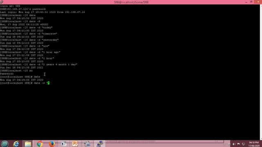This screenshot has width=262, height=147.
Task: Open Mozilla Firefox from the taskbar
Action: (x=52, y=144)
